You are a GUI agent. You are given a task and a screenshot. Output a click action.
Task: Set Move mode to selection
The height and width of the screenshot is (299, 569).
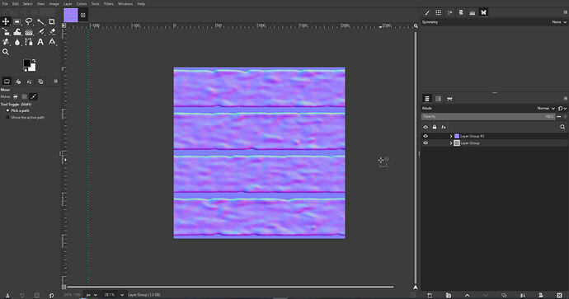tap(25, 96)
